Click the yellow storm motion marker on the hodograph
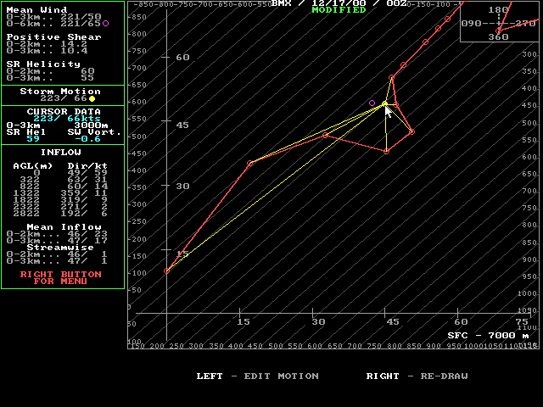This screenshot has width=543, height=407. 384,103
